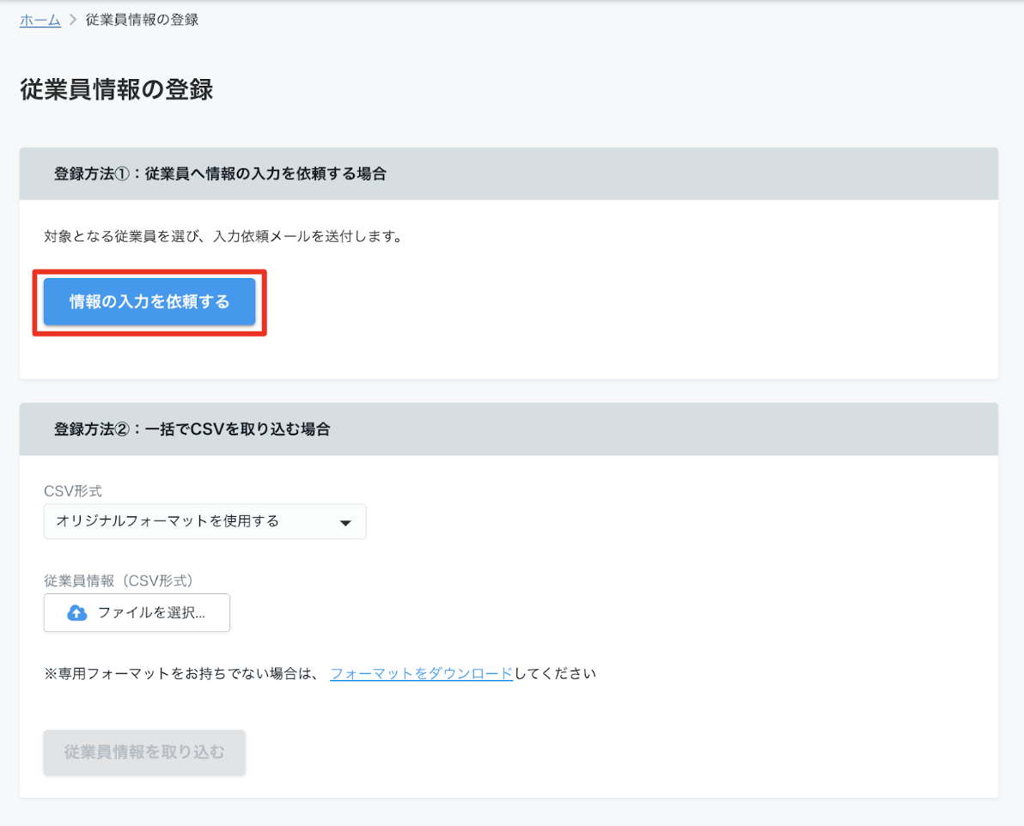Click the CSV形式 field label
This screenshot has width=1024, height=826.
[x=73, y=491]
